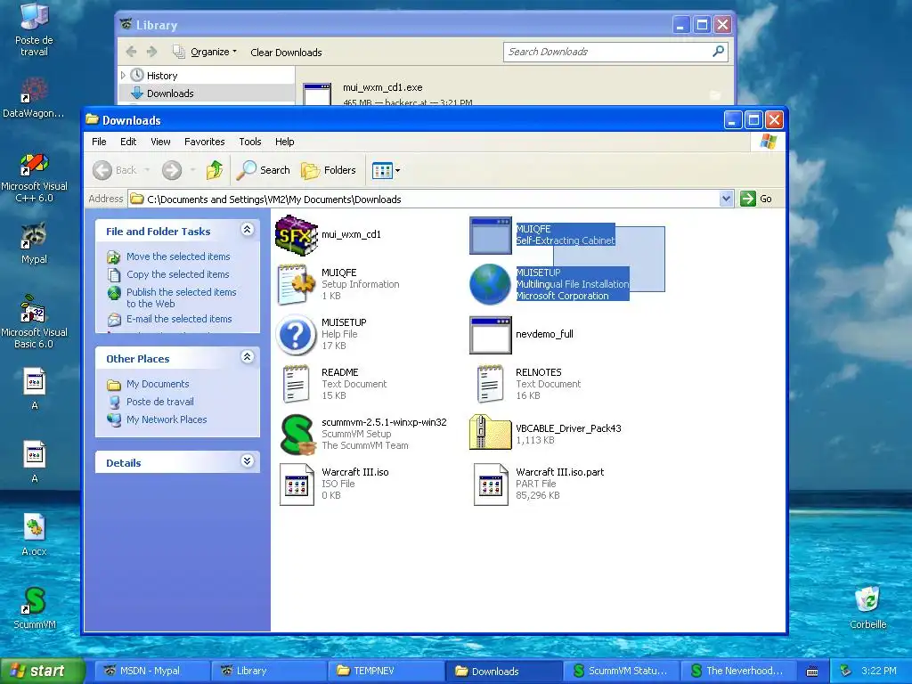Open the View menu
Image resolution: width=912 pixels, height=684 pixels.
click(160, 142)
